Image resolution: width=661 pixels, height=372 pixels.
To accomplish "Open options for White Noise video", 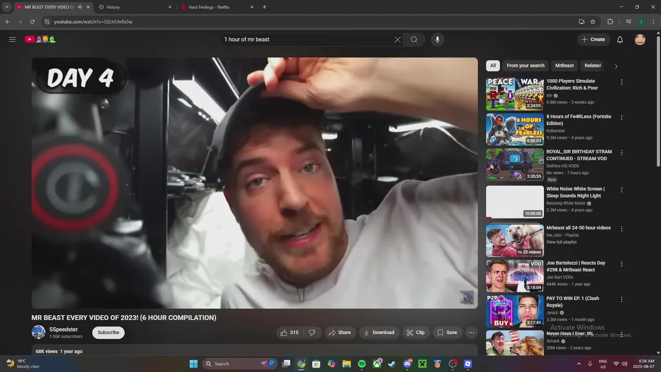I will 622,190.
